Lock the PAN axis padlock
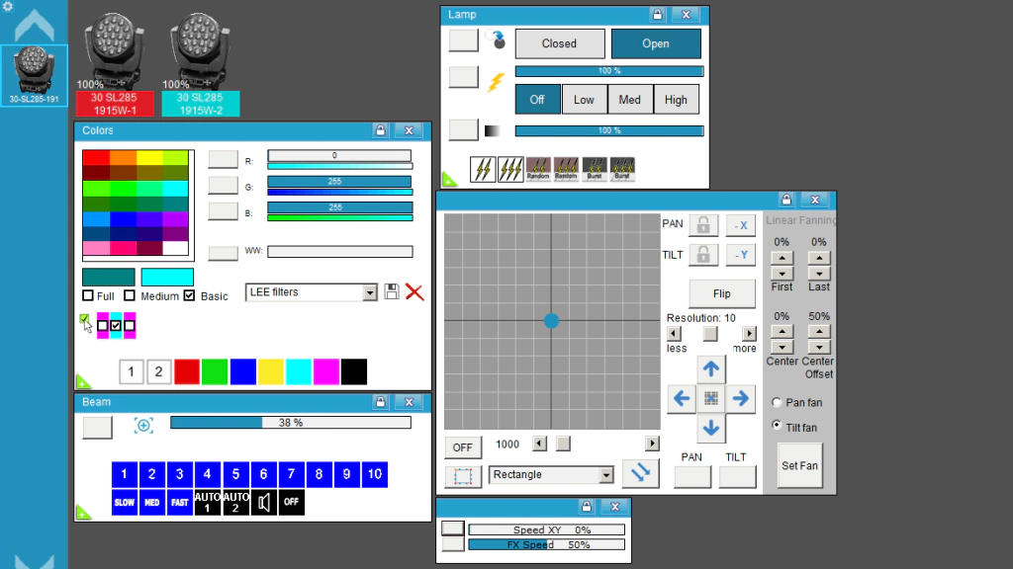This screenshot has width=1013, height=569. (x=703, y=225)
